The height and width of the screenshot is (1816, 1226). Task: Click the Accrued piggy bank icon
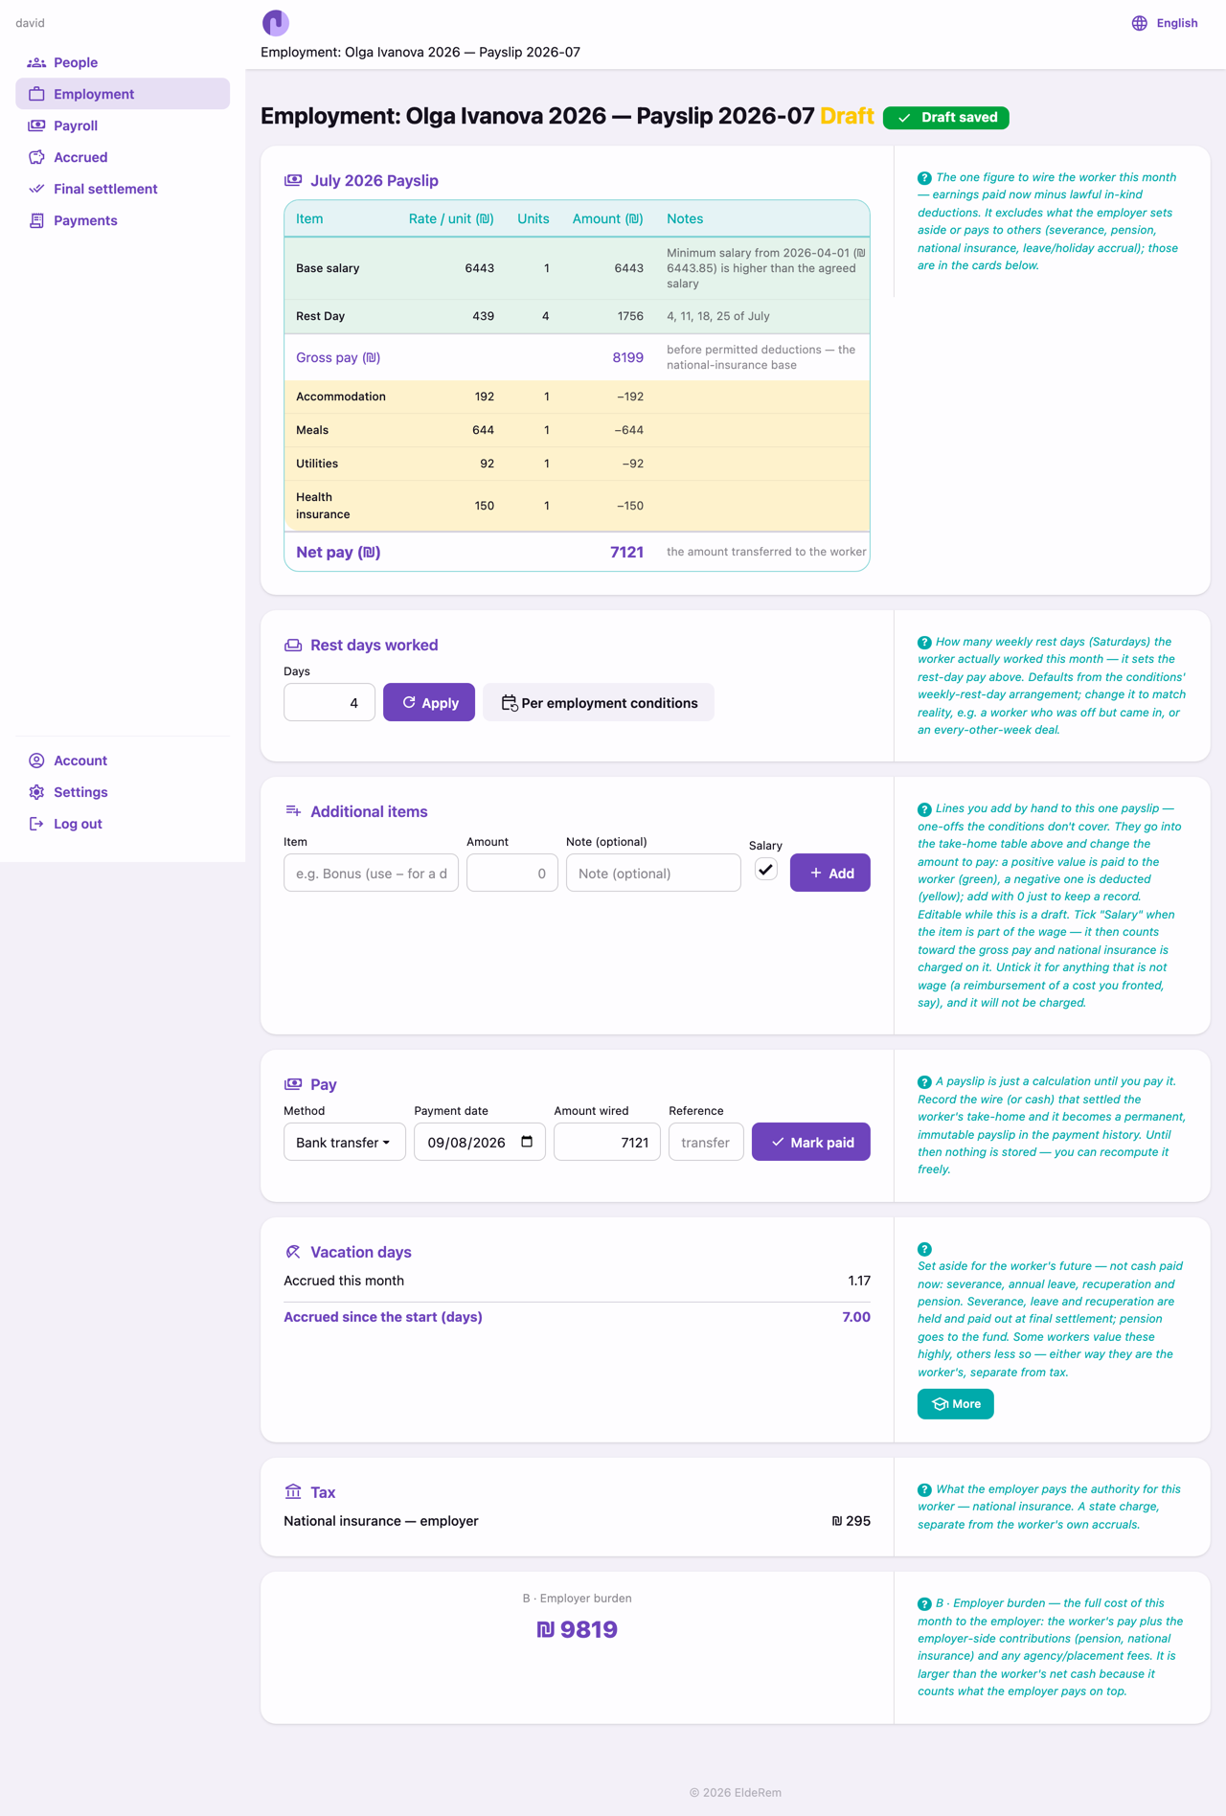point(36,157)
